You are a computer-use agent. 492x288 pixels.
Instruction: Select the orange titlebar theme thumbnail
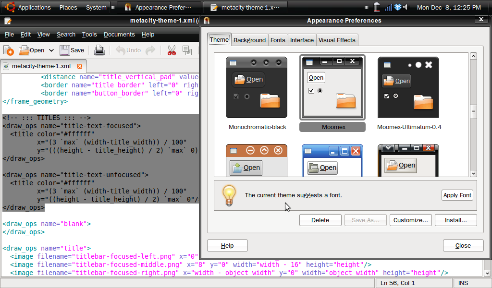click(257, 160)
